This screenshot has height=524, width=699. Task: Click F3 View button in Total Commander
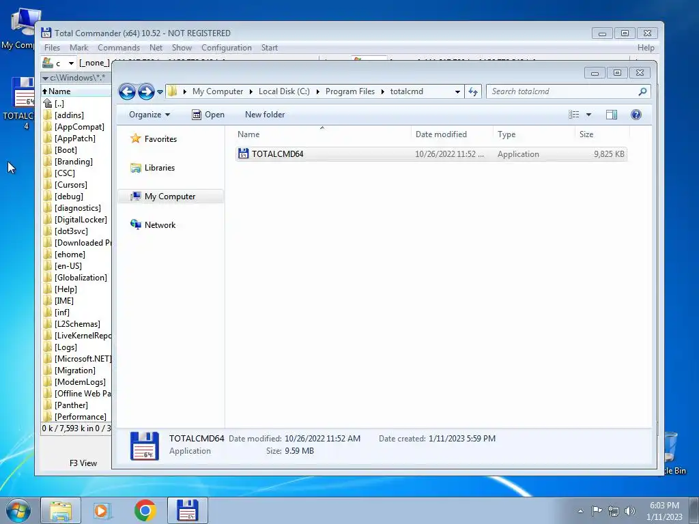pyautogui.click(x=83, y=463)
